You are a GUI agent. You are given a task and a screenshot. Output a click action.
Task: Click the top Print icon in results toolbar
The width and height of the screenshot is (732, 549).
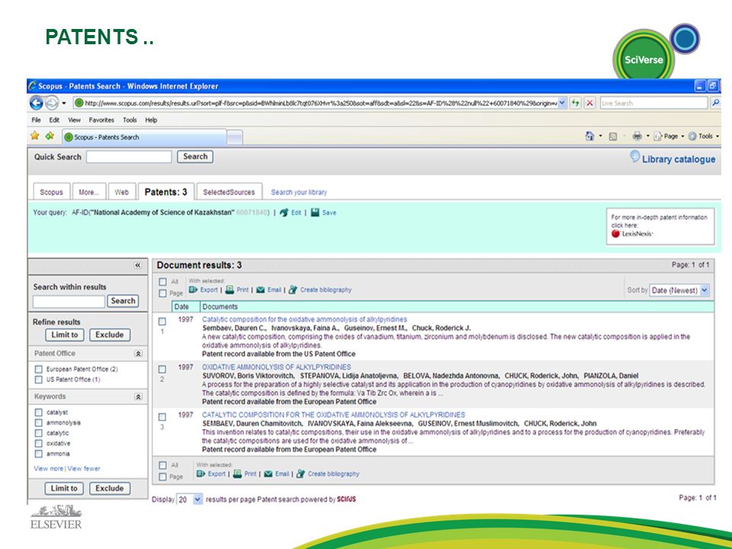230,290
